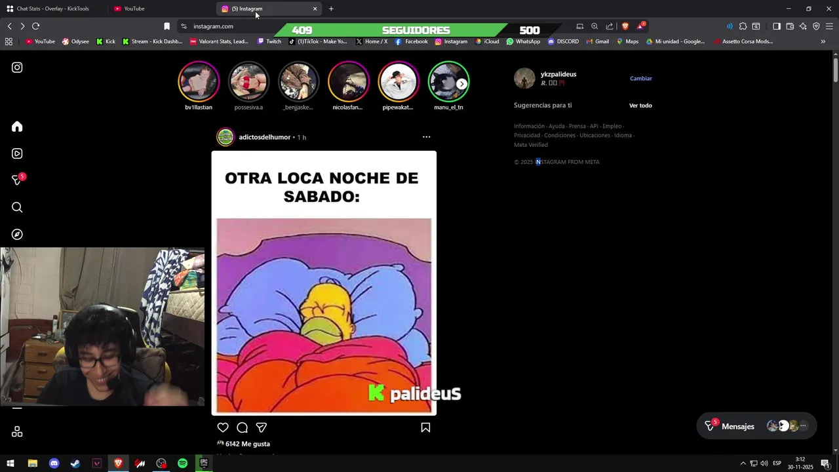The image size is (839, 472).
Task: Go to Instagram Home via house icon
Action: (x=17, y=127)
